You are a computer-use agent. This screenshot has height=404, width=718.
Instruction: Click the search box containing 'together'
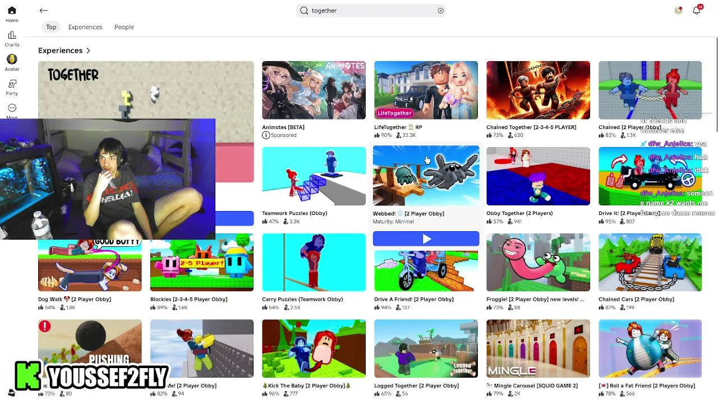(x=371, y=11)
